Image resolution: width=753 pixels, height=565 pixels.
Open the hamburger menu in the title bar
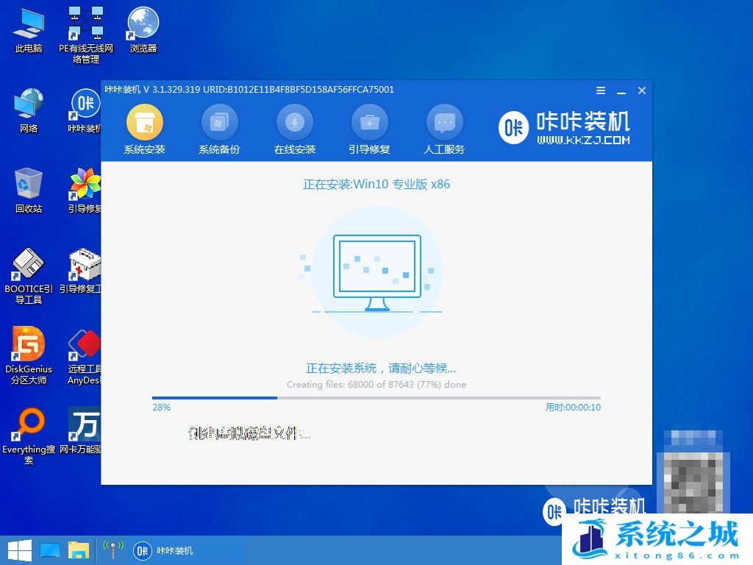coord(600,90)
